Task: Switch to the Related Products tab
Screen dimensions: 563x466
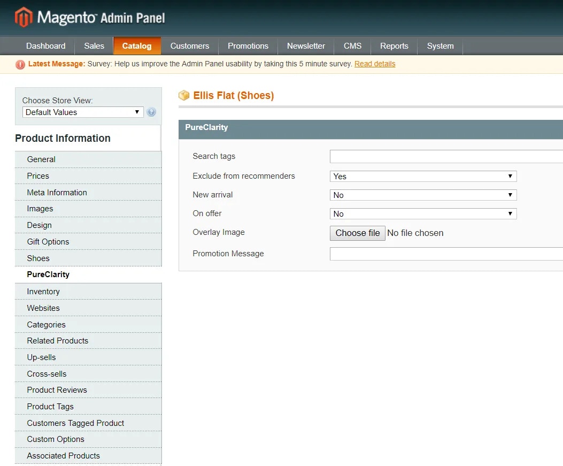Action: coord(88,341)
